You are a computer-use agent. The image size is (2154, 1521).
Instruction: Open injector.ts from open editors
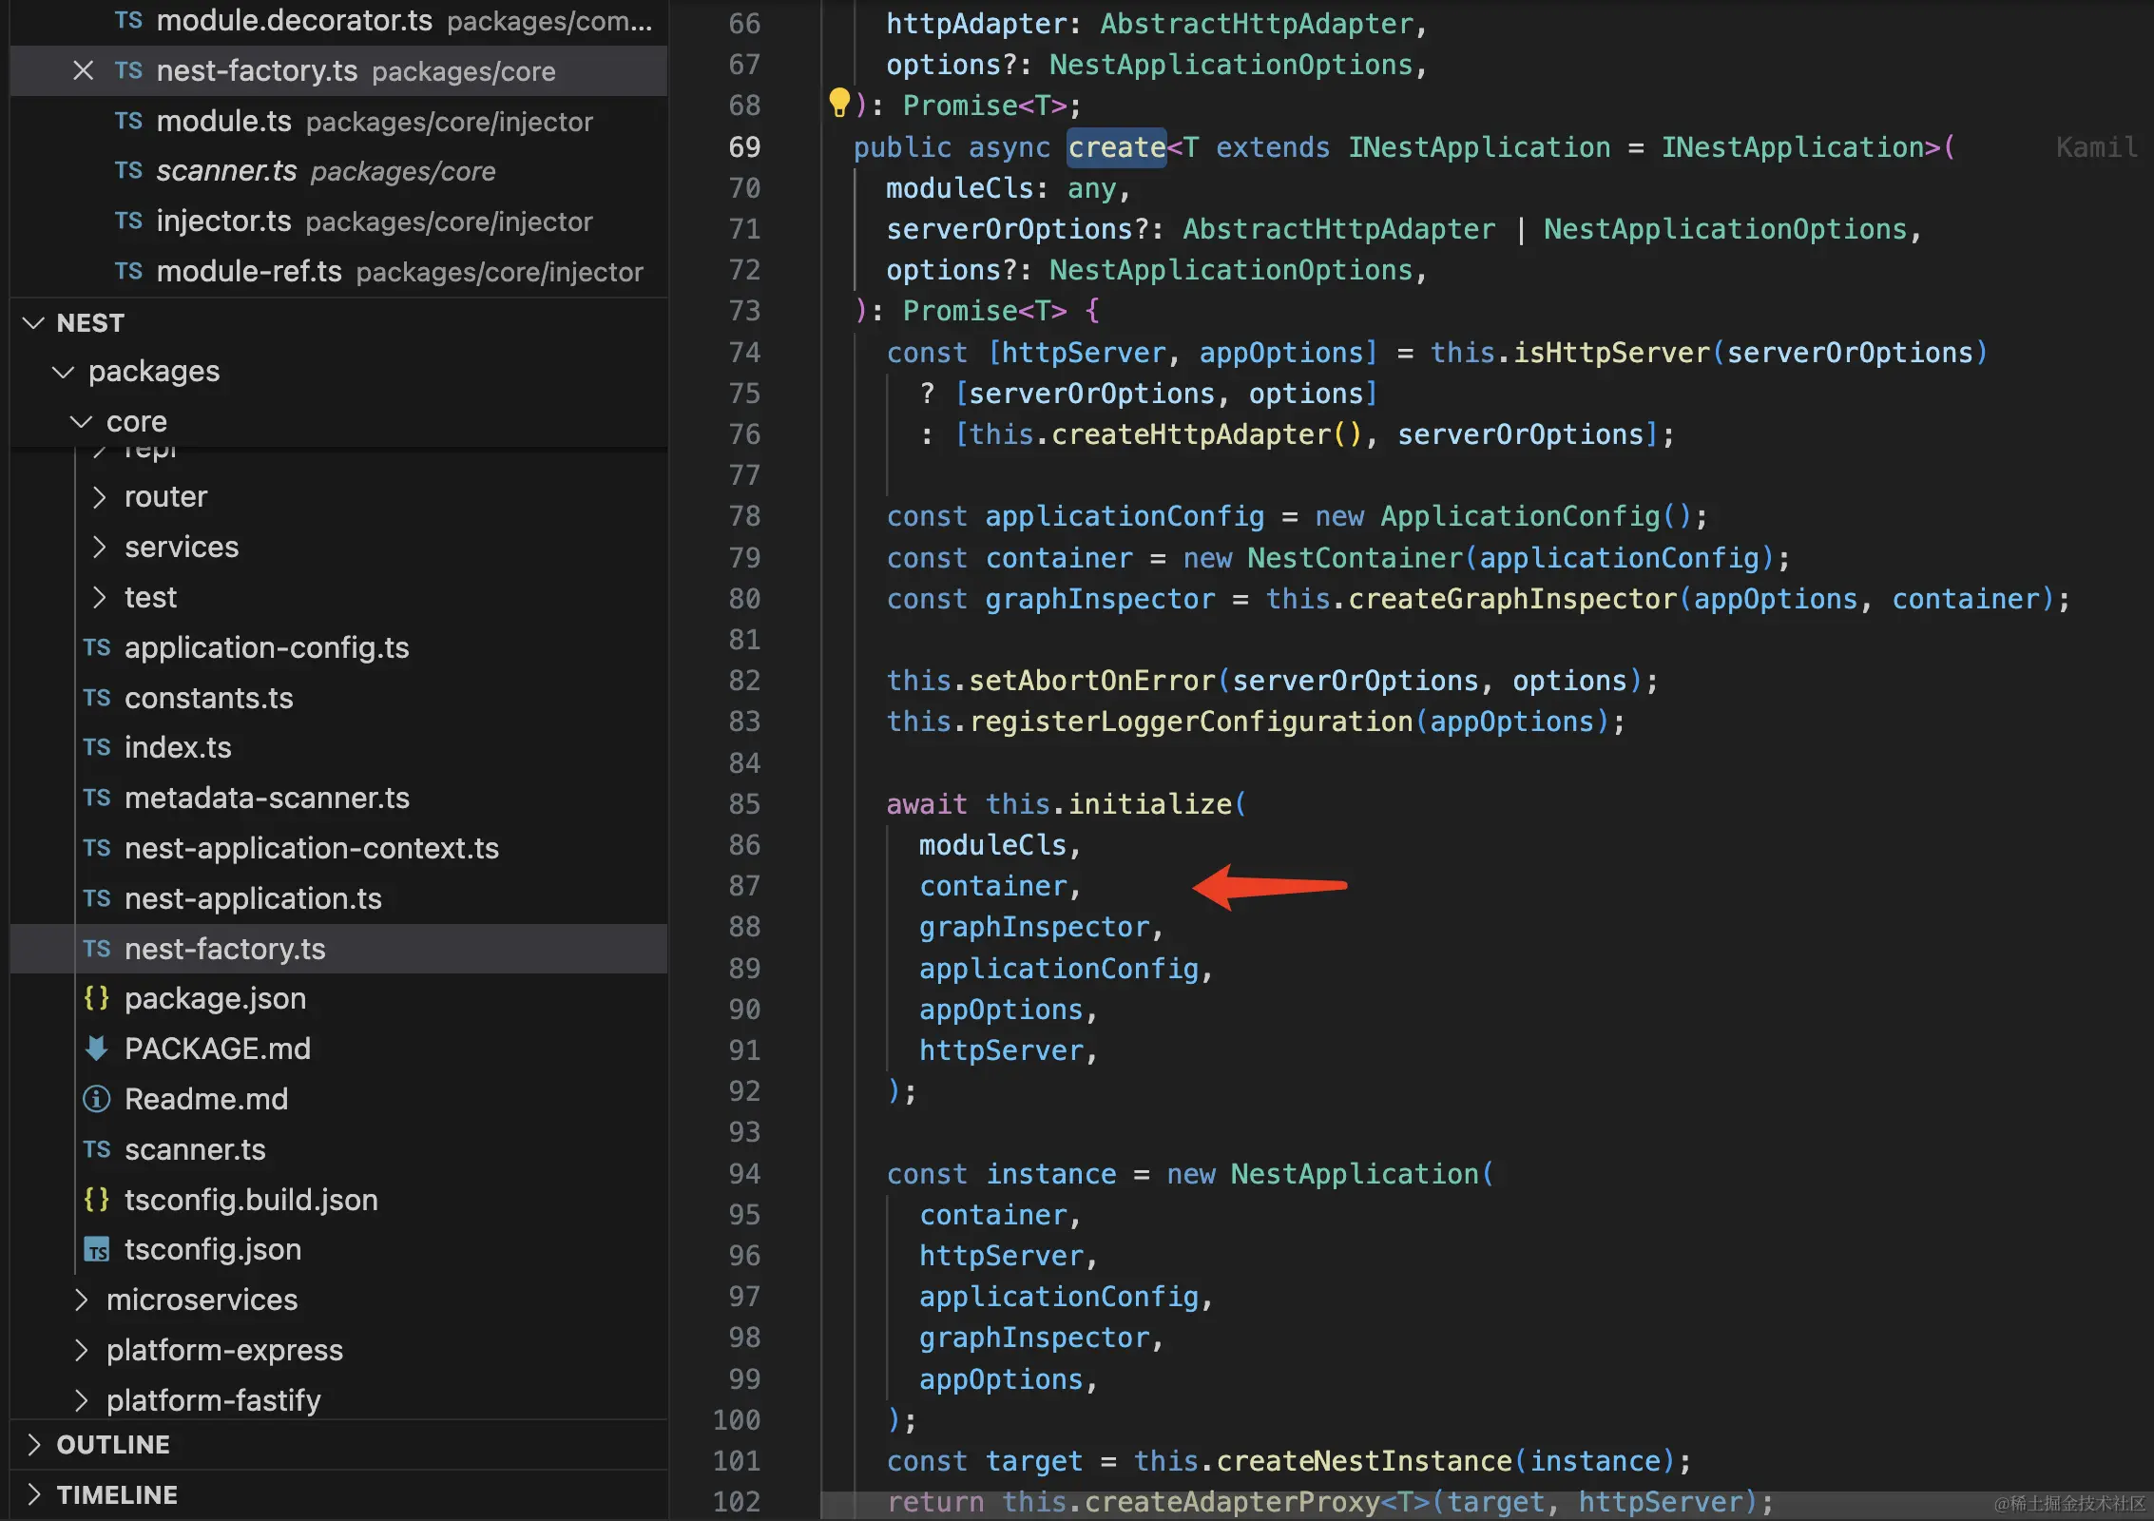click(224, 221)
